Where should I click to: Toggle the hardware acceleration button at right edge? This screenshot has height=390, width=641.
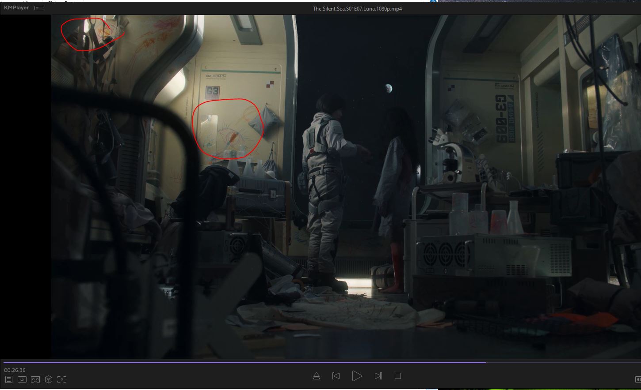click(x=638, y=379)
